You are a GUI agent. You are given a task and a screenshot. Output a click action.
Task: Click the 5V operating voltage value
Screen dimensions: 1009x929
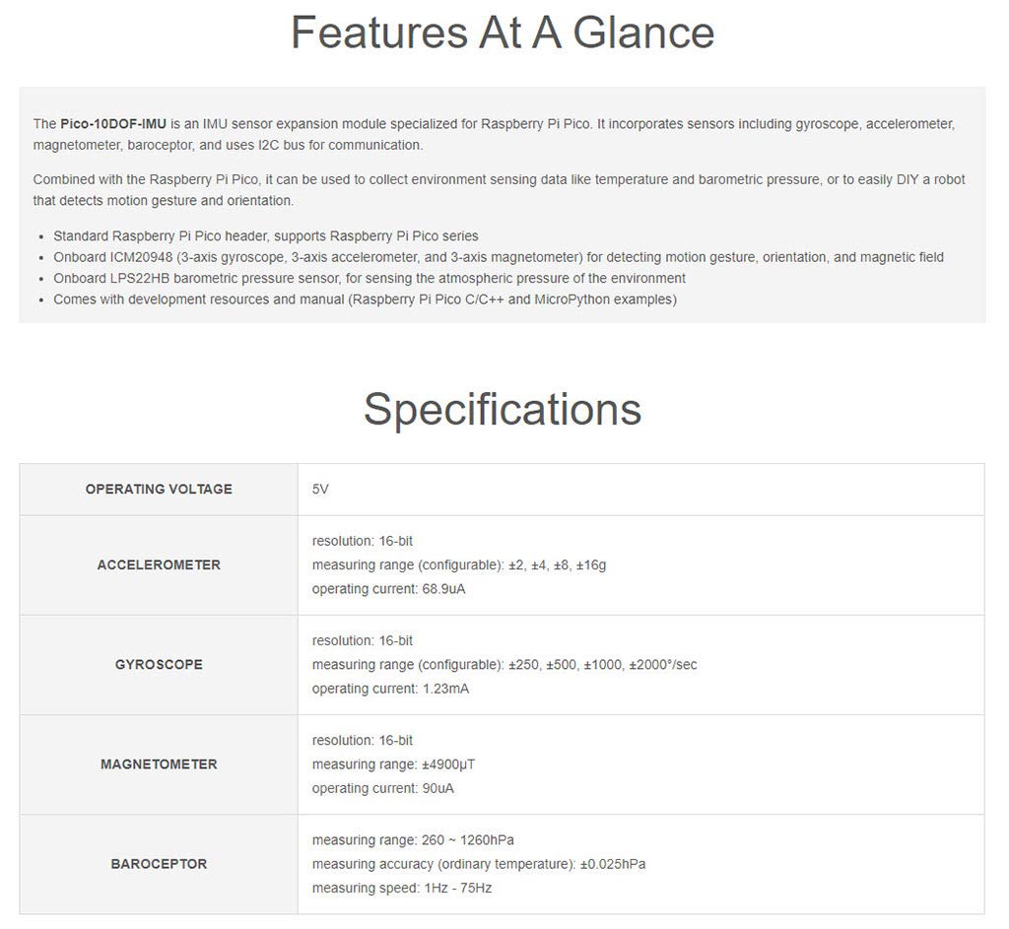tap(320, 490)
